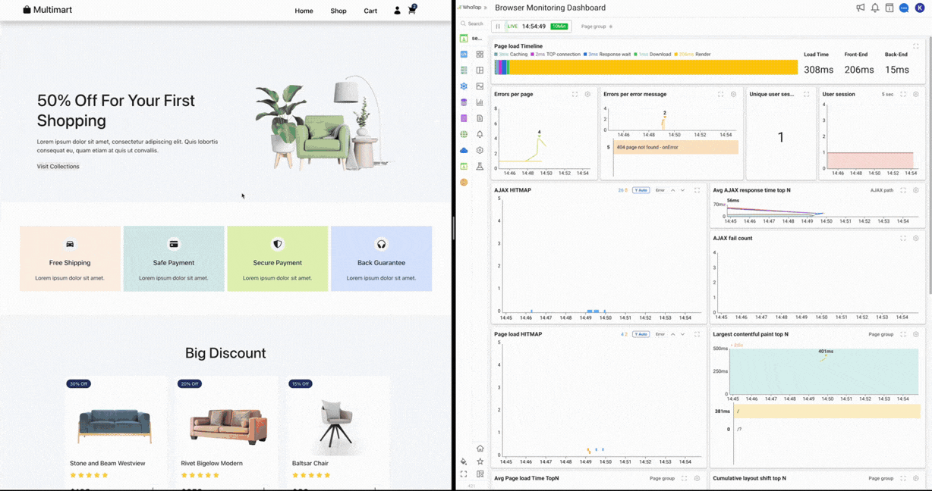This screenshot has width=932, height=491.
Task: Open the AJAX path selector on Avg AJAX widget
Action: [882, 190]
